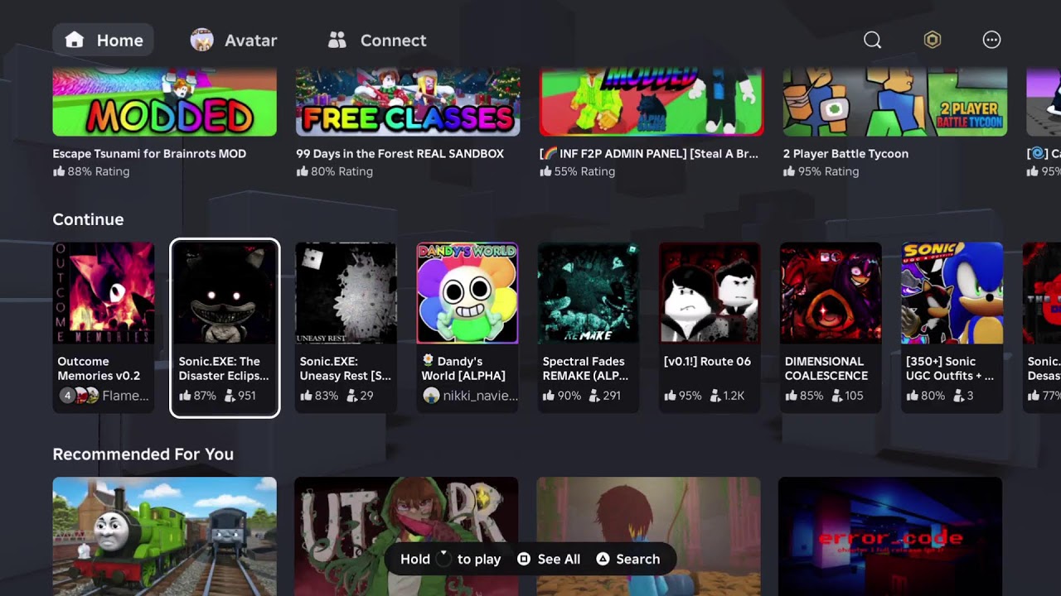
Task: Click the 80% thumbs-up icon on Sonic UGC Outfits
Action: [x=911, y=396]
